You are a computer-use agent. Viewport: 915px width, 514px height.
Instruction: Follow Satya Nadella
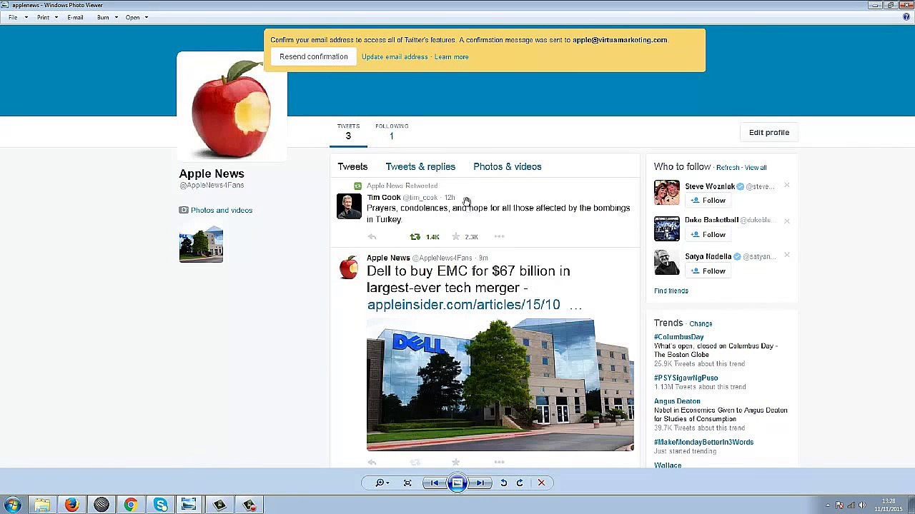pos(708,271)
